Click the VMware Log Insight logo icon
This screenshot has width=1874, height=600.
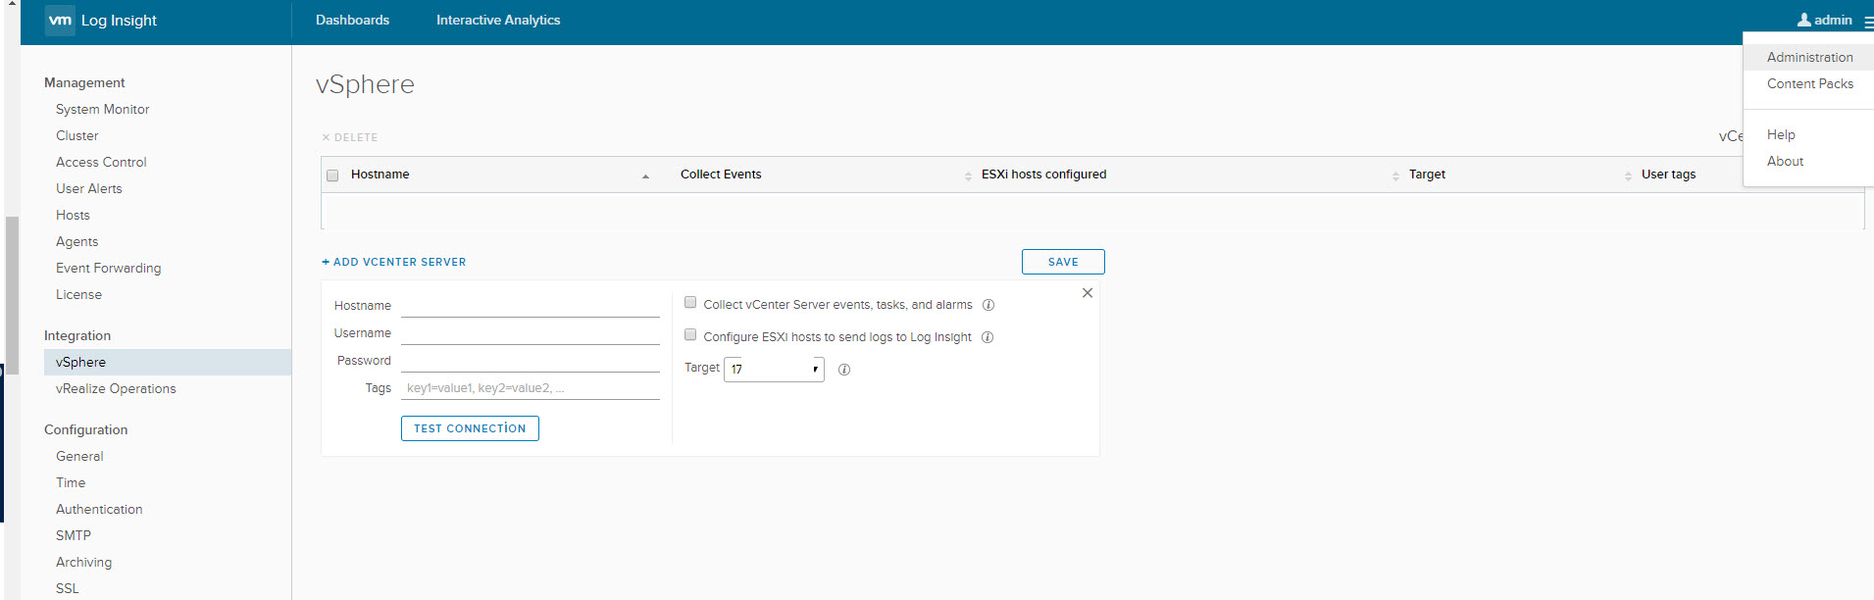point(60,21)
